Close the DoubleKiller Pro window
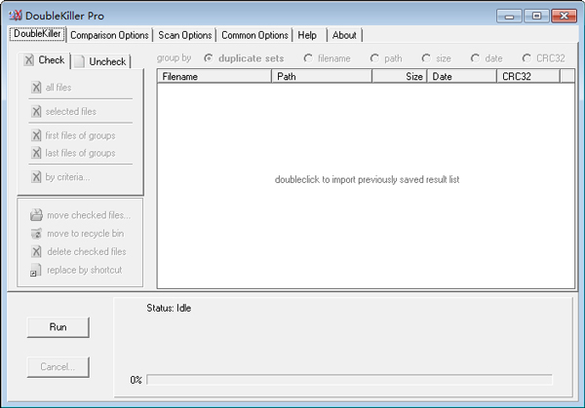 click(565, 16)
